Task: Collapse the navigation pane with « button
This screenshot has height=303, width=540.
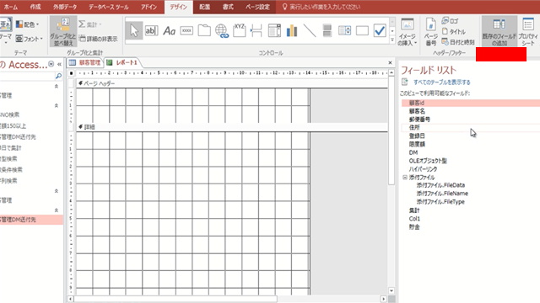Action: click(59, 64)
